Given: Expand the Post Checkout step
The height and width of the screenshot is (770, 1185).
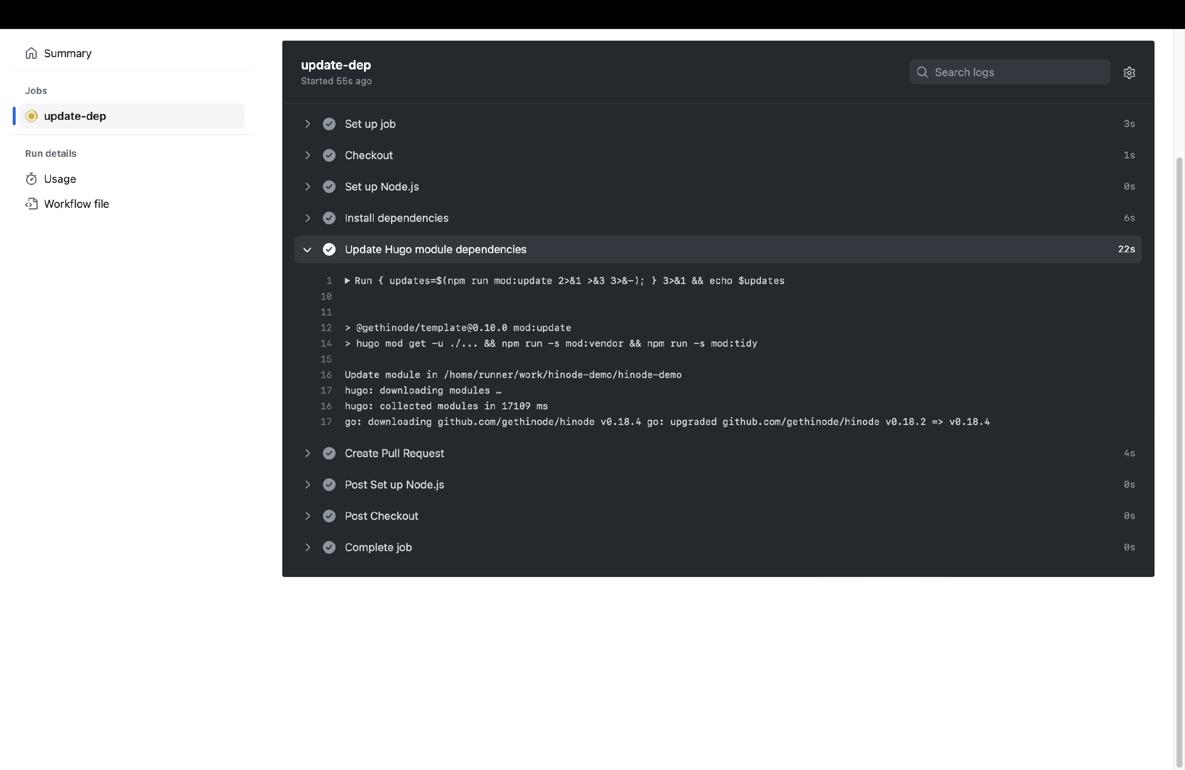Looking at the screenshot, I should (x=307, y=516).
